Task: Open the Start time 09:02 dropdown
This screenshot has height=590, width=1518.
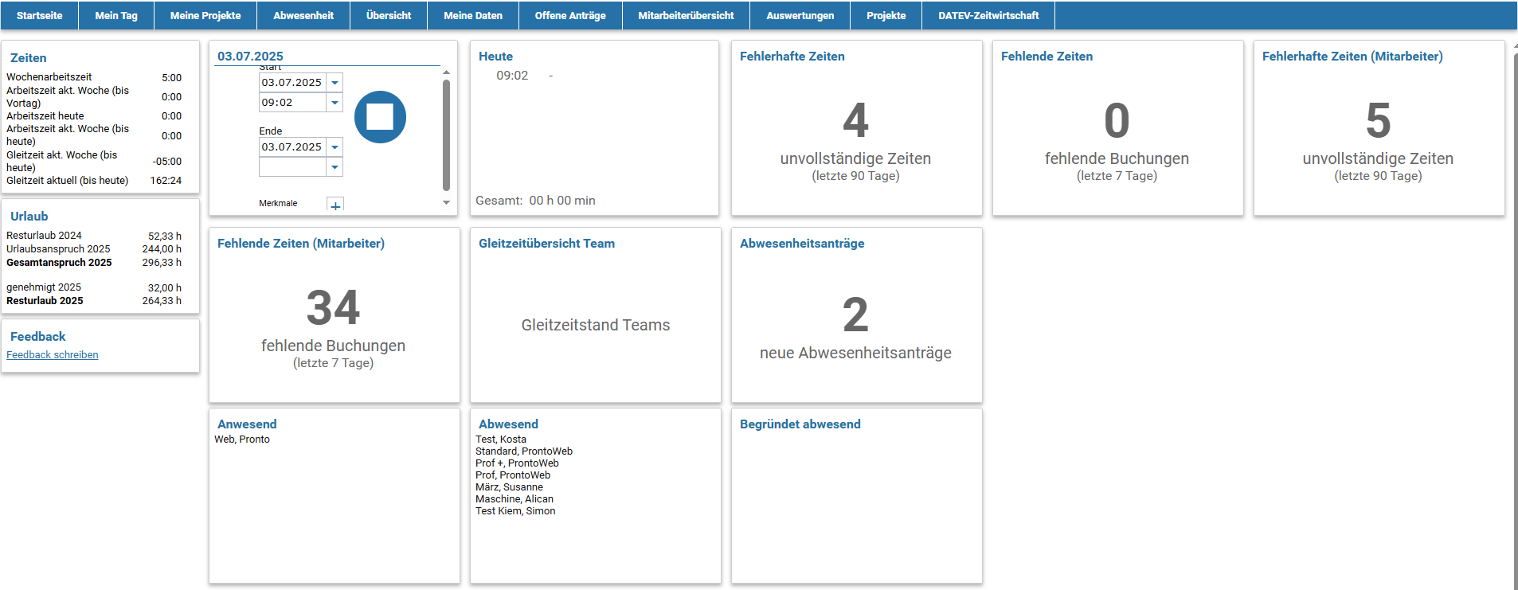Action: [x=335, y=103]
